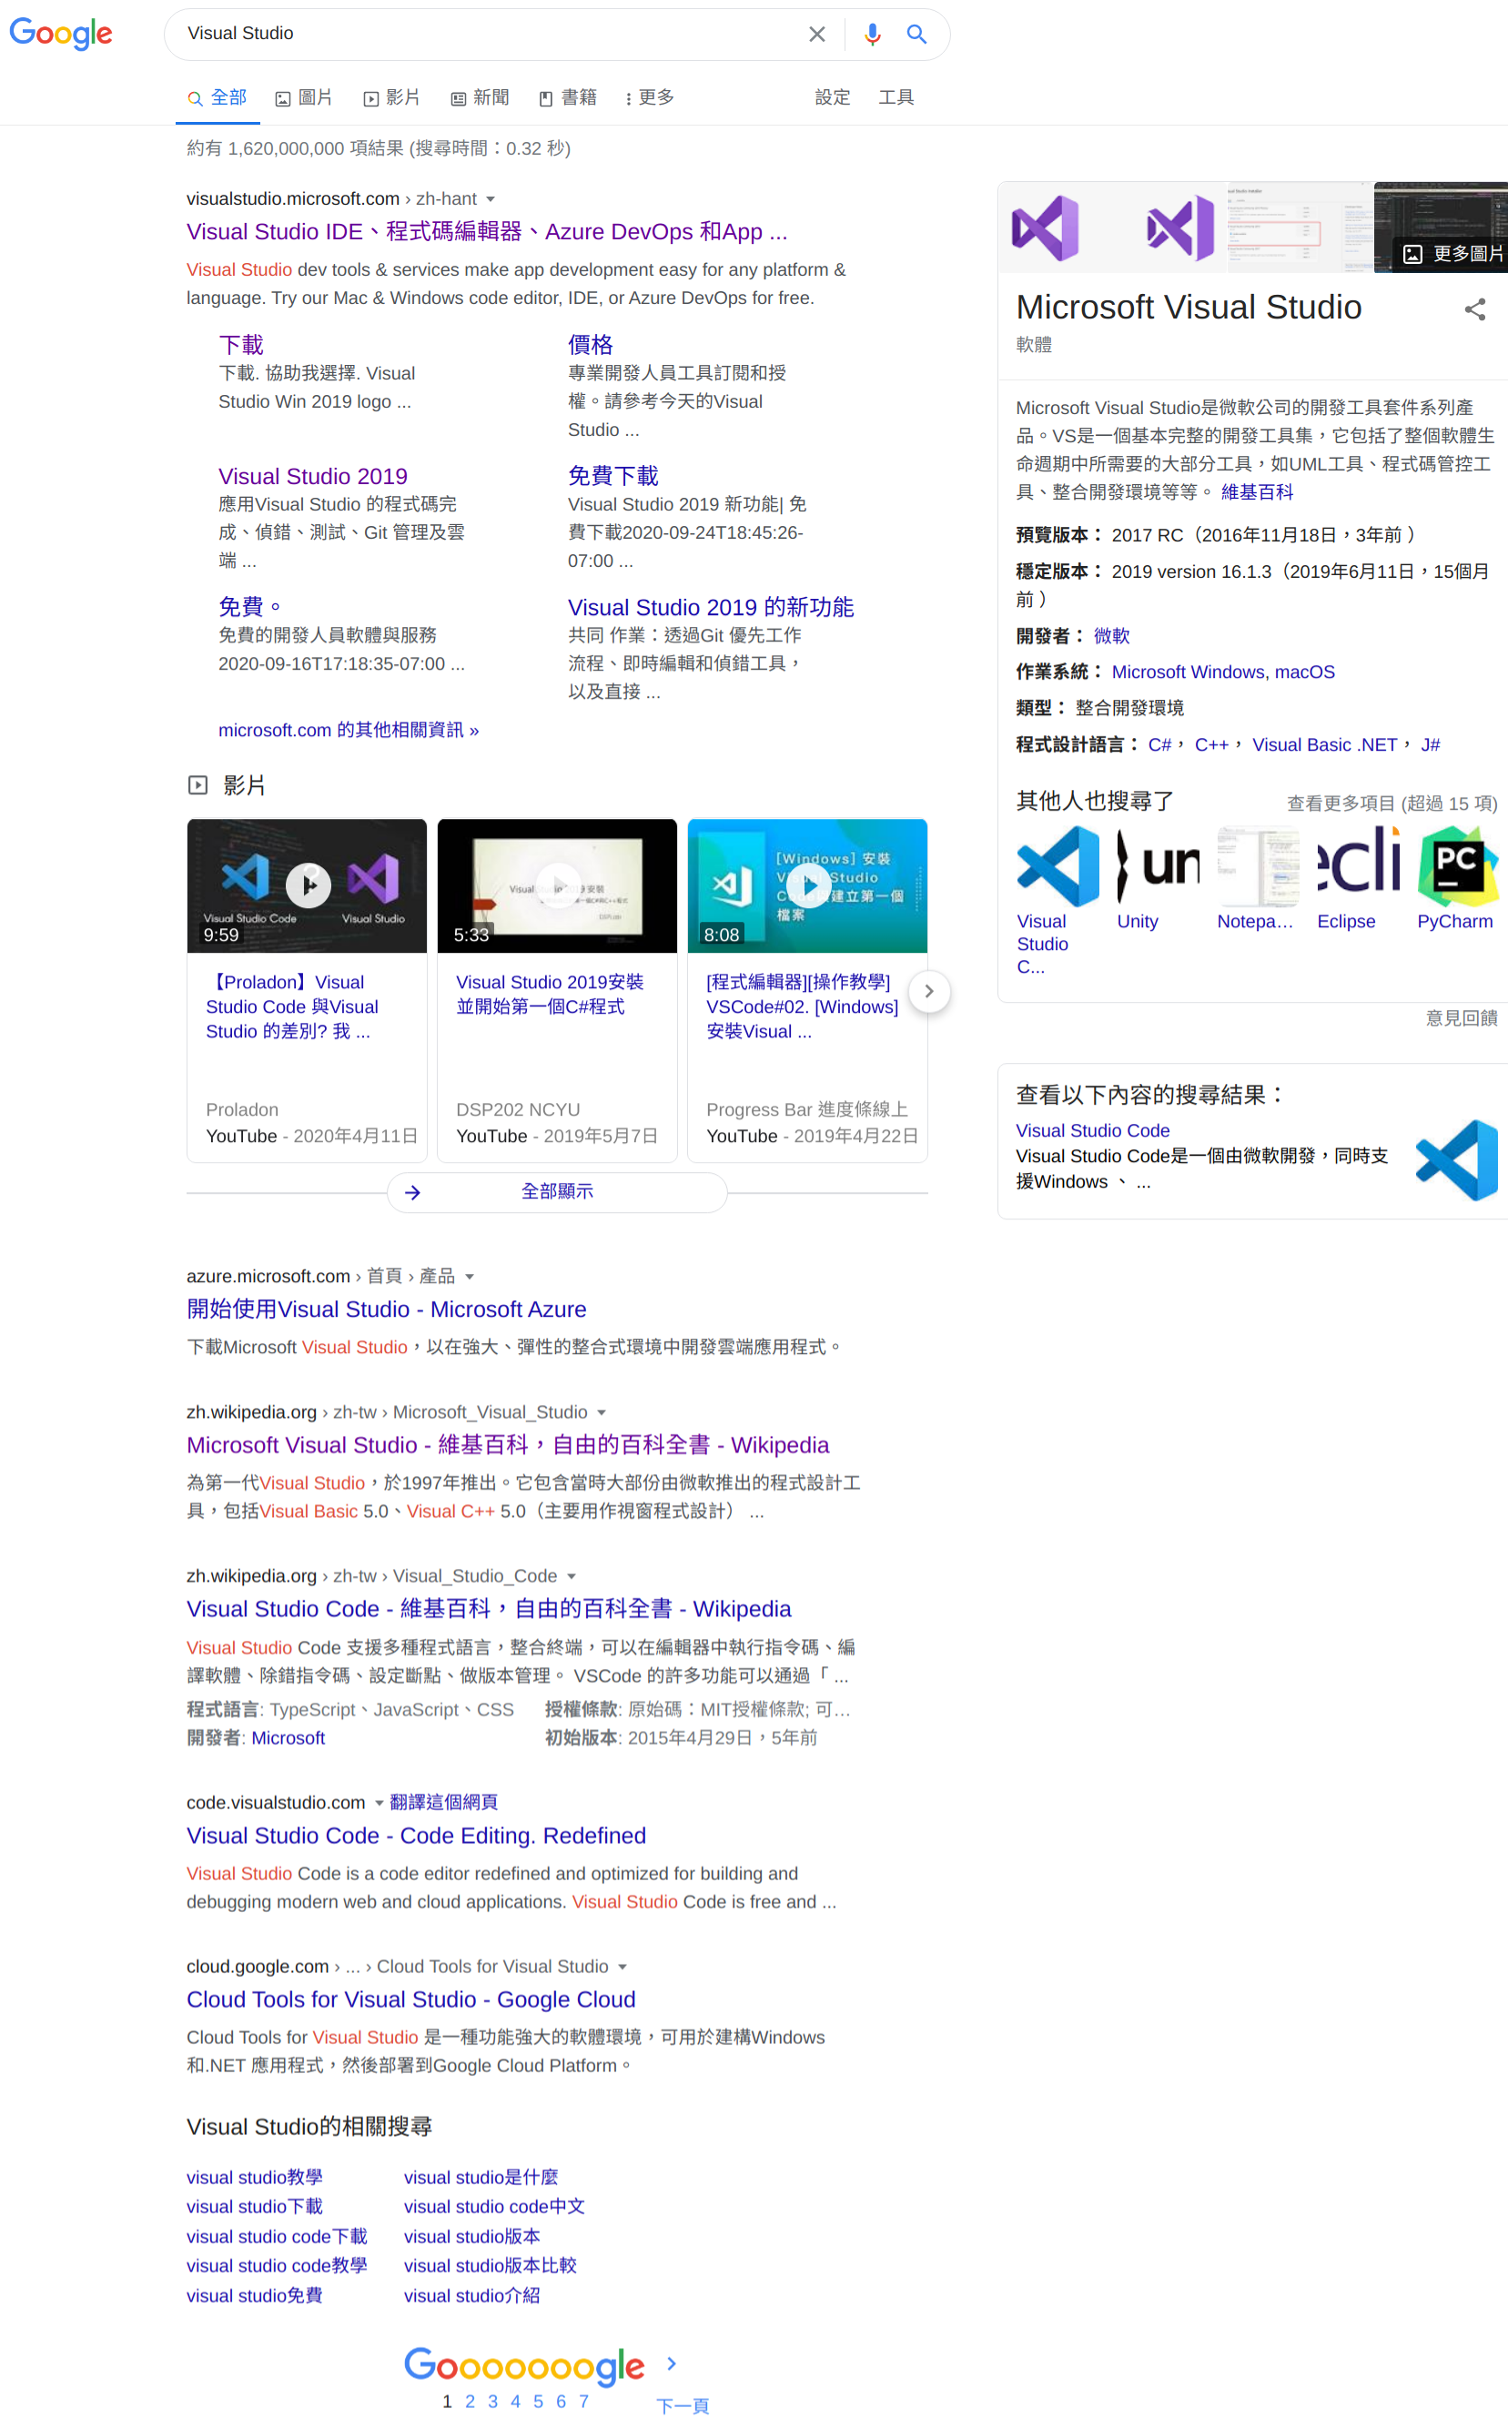Viewport: 1508px width, 2418px height.
Task: Select Notepad++ related search thumbnail
Action: click(x=1258, y=865)
